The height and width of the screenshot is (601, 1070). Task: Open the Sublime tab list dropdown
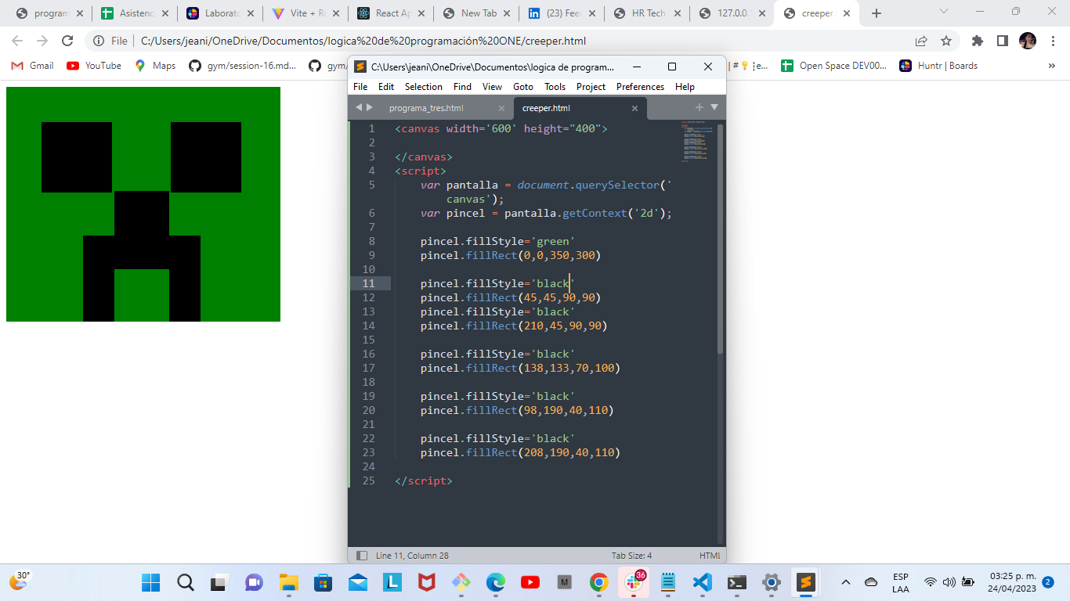click(714, 107)
